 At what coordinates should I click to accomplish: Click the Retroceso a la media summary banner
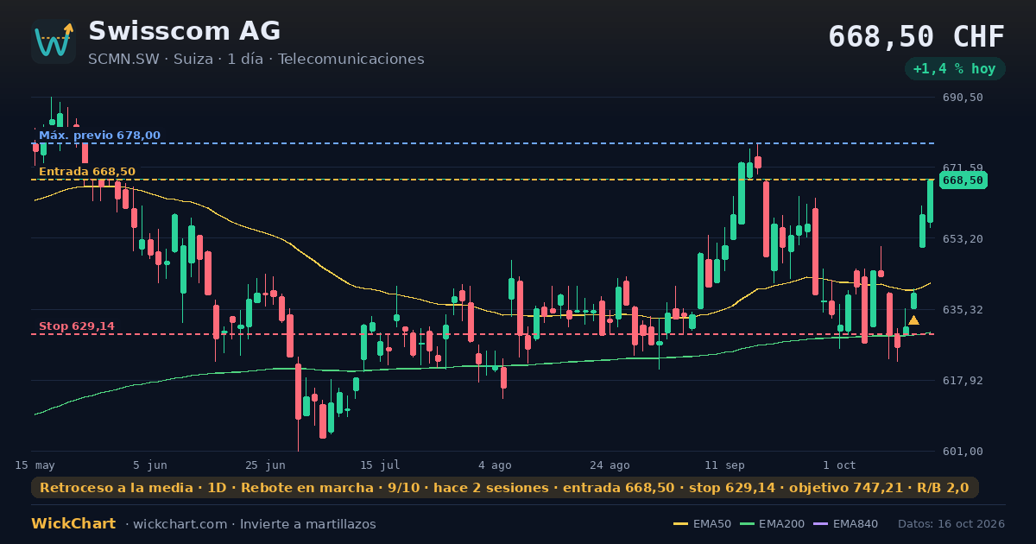pos(505,488)
